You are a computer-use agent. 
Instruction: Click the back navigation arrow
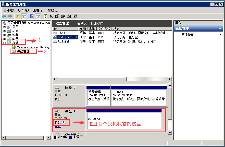4,16
